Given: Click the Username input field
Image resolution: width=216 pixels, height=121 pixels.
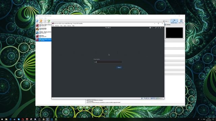Looking at the screenshot, I should pyautogui.click(x=108, y=62).
